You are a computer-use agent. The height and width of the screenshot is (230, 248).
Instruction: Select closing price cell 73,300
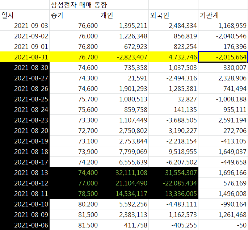[74, 120]
